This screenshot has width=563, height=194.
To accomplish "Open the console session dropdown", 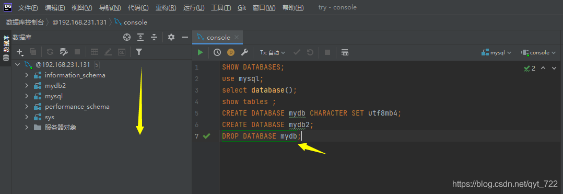I will [x=538, y=52].
